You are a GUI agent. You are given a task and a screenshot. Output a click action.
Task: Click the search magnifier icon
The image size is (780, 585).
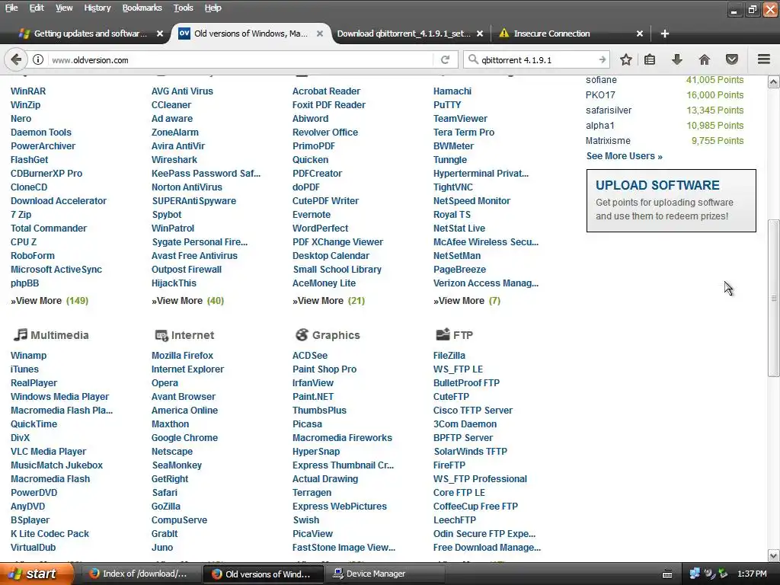(473, 59)
